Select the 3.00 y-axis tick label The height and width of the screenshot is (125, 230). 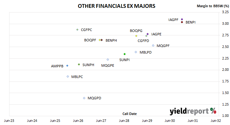click(225, 23)
